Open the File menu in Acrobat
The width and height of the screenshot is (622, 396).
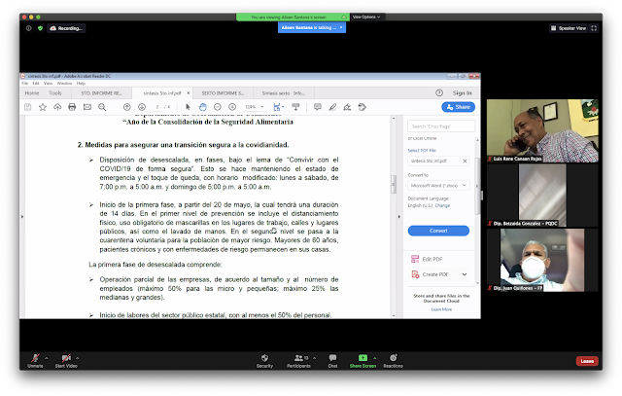tap(25, 84)
